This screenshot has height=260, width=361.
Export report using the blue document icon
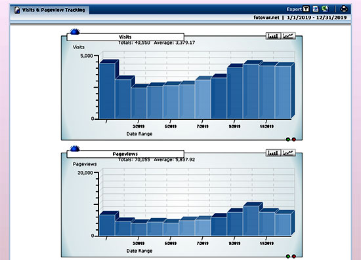point(316,9)
